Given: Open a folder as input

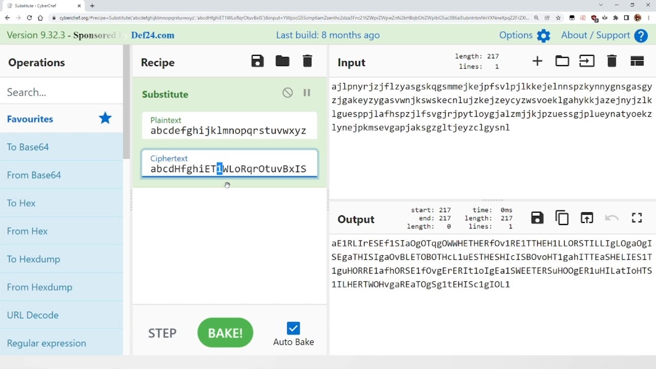Looking at the screenshot, I should click(x=562, y=61).
